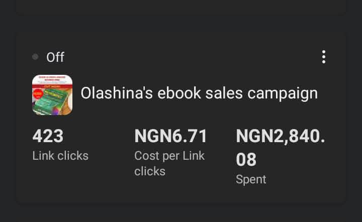Click the grey campaign status dot

35,57
